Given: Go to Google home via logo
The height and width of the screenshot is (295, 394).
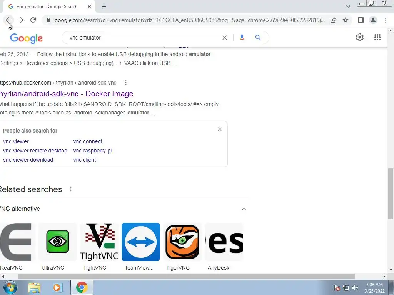Looking at the screenshot, I should pos(27,38).
